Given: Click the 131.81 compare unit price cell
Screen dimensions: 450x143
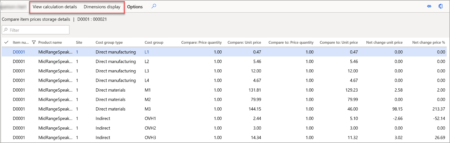Looking at the screenshot, I should (255, 90).
